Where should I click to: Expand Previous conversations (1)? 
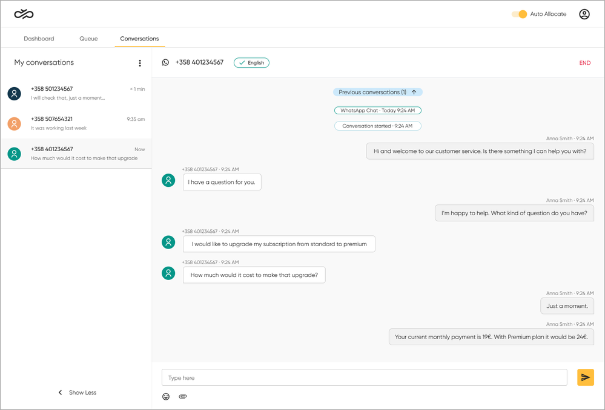377,93
